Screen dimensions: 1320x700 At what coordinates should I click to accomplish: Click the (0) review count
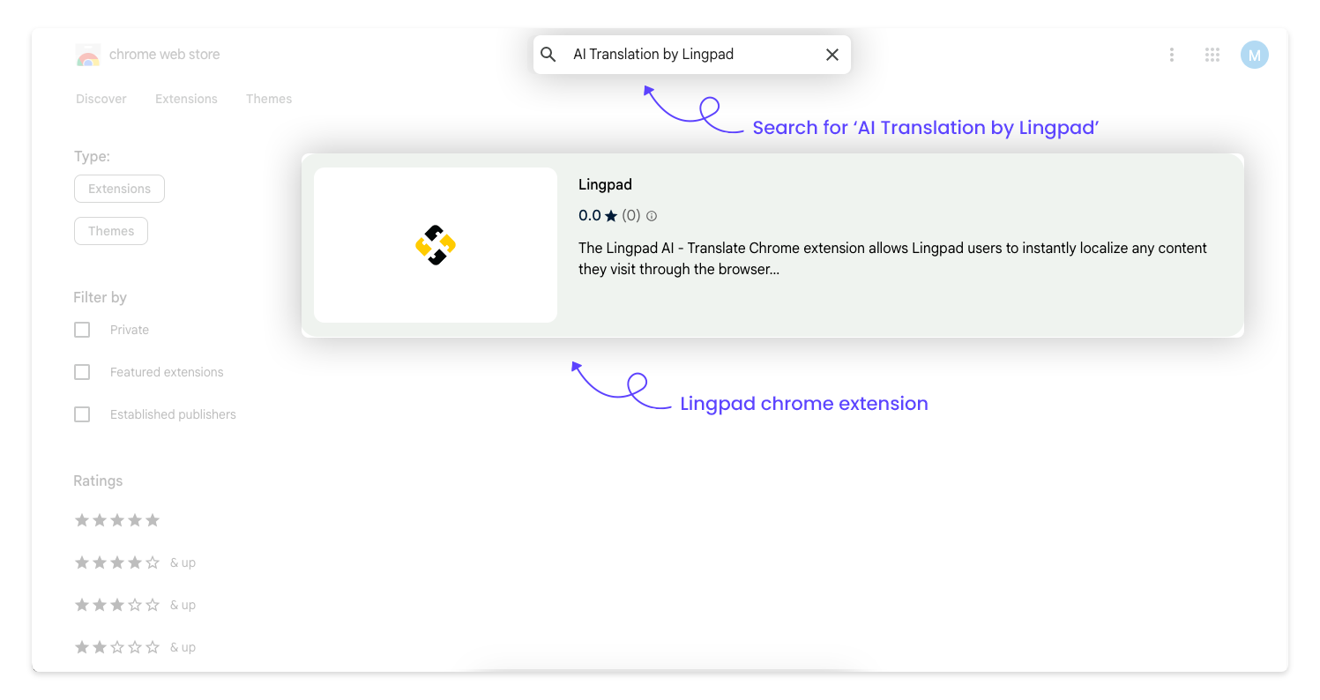631,216
